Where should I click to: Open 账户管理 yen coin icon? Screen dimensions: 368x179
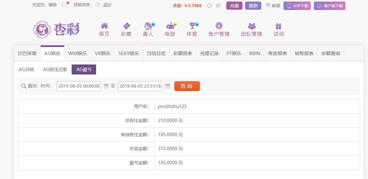click(x=219, y=26)
